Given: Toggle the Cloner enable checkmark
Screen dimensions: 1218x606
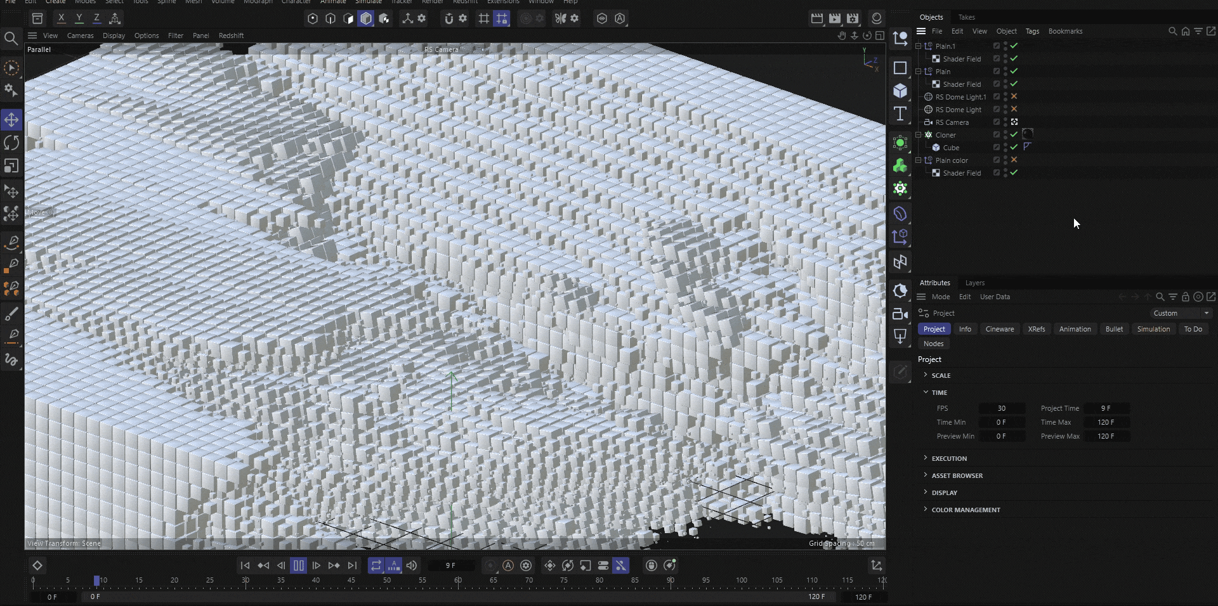Looking at the screenshot, I should [1014, 134].
